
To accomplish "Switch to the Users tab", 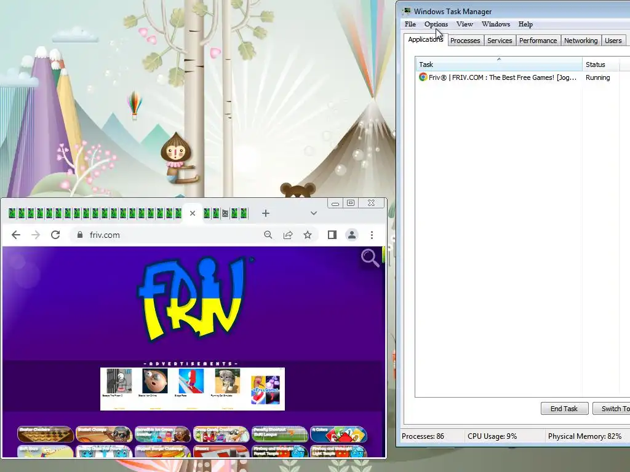I will (x=613, y=41).
